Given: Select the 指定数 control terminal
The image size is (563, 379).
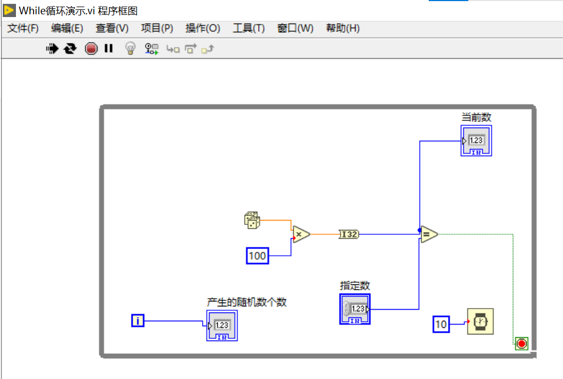Looking at the screenshot, I should coord(355,309).
